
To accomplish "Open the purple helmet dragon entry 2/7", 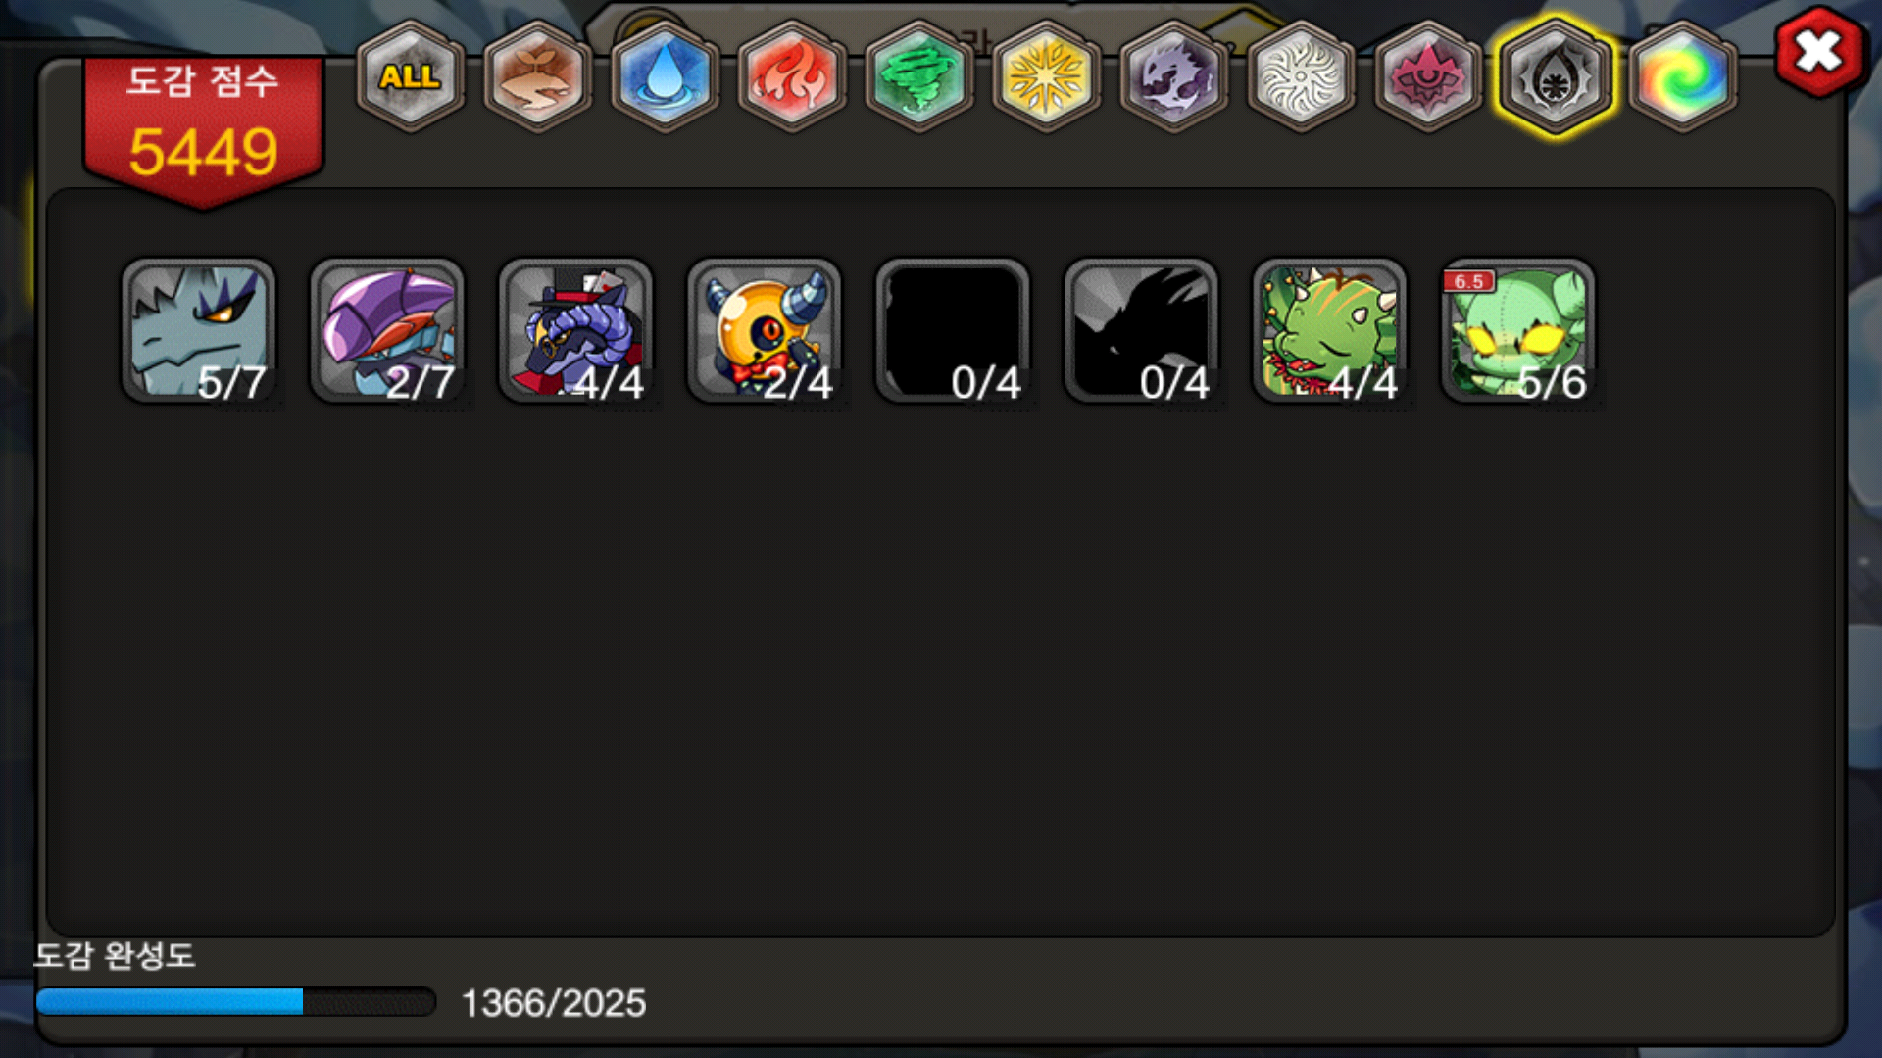I will click(x=387, y=331).
